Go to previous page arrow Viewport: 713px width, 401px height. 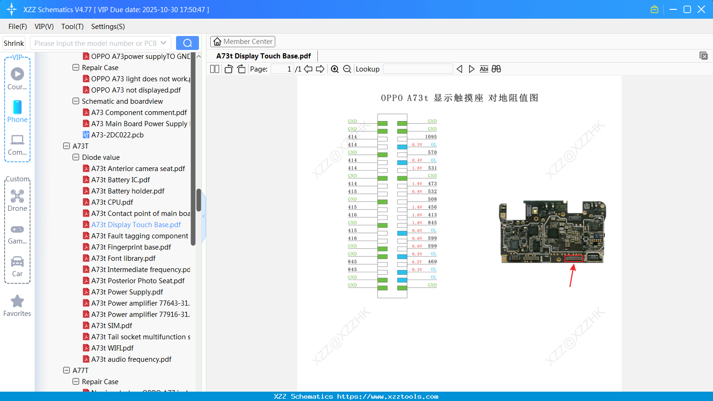(x=308, y=69)
